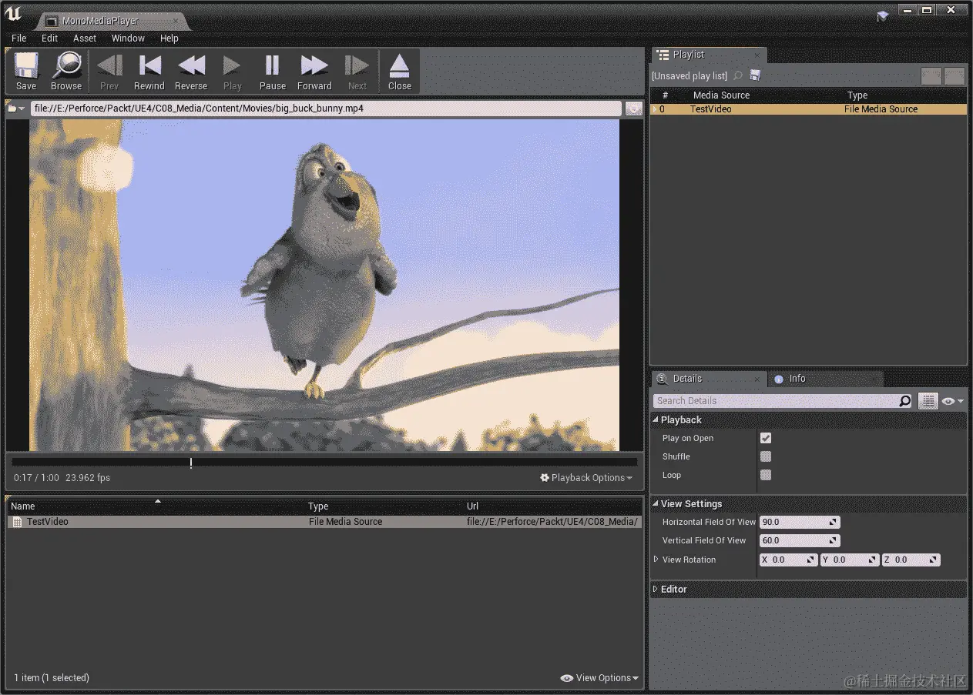Screen dimensions: 973x695
Task: Enable the Shuffle checkbox
Action: click(766, 456)
